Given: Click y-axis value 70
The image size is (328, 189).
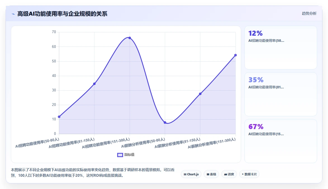Looking at the screenshot, I should pos(54,32).
